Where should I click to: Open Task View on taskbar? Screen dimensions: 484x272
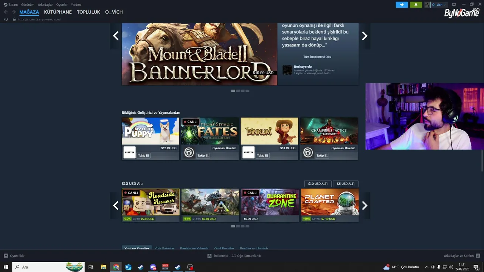point(91,267)
